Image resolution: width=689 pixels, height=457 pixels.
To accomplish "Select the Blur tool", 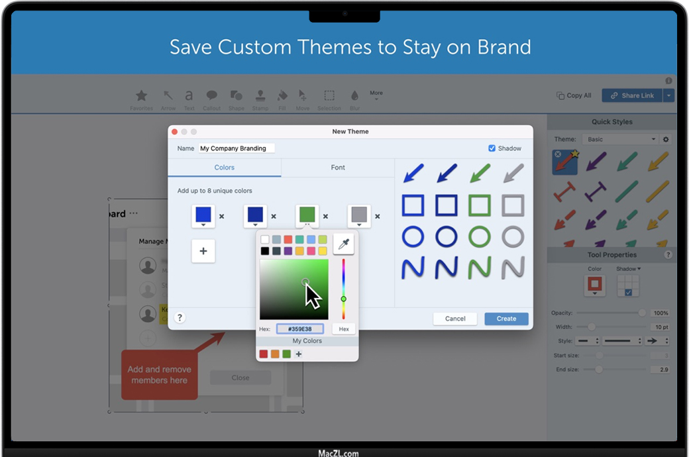I will pyautogui.click(x=354, y=99).
